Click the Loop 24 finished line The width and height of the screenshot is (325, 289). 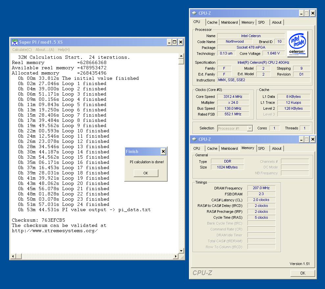coord(64,204)
